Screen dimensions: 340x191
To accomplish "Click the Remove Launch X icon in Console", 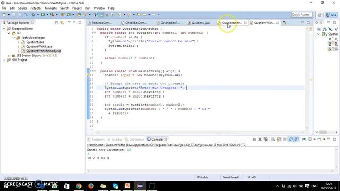I will pyautogui.click(x=260, y=140).
